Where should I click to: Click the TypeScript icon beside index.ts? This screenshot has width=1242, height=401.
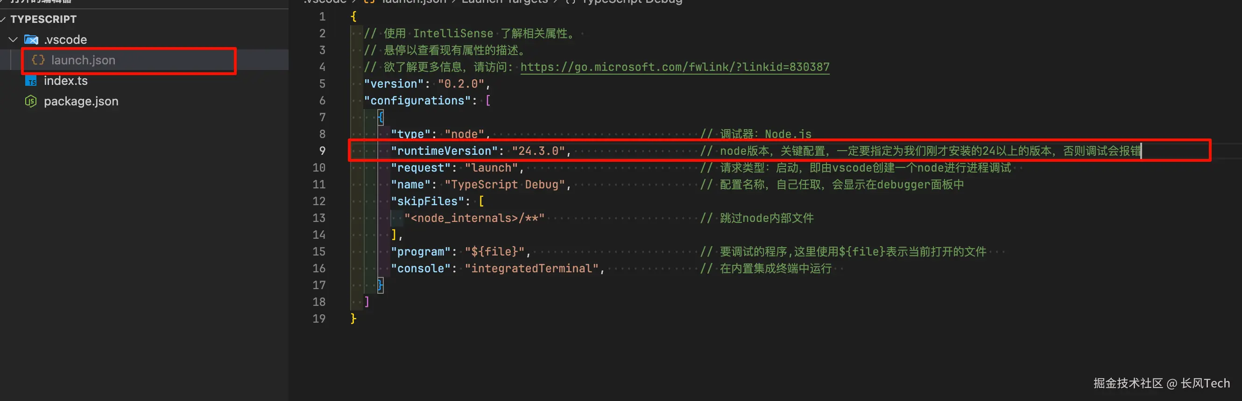coord(31,80)
